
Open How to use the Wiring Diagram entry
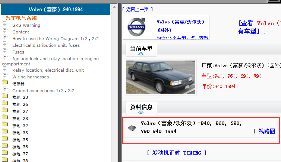(56, 39)
